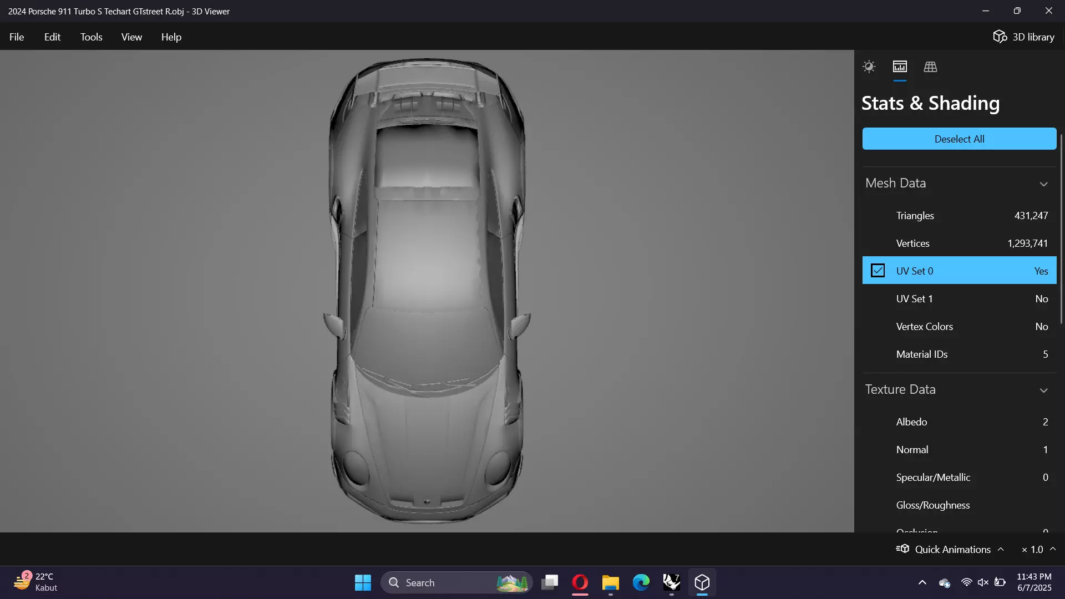Select the Material IDs row
Image resolution: width=1065 pixels, height=599 pixels.
[959, 354]
